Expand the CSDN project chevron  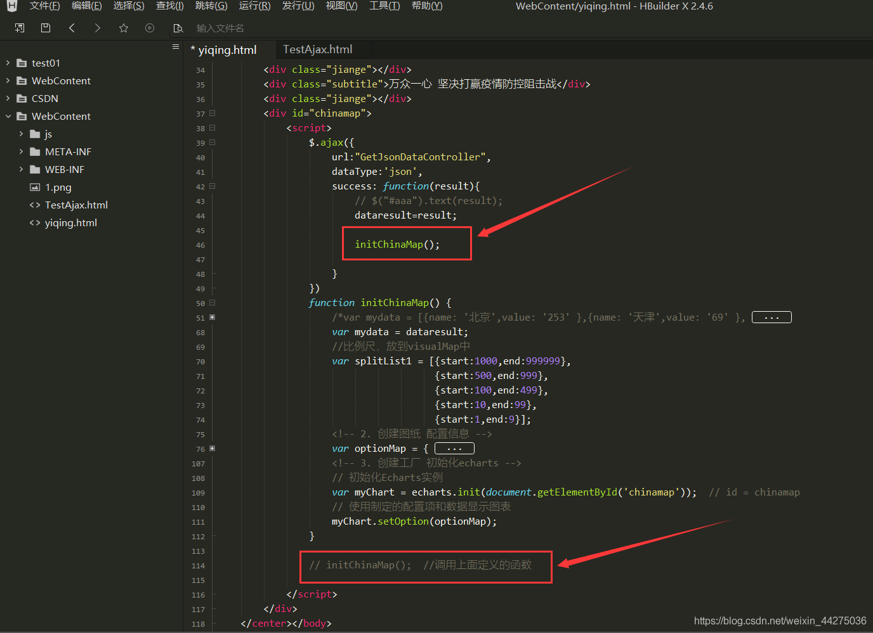[8, 99]
